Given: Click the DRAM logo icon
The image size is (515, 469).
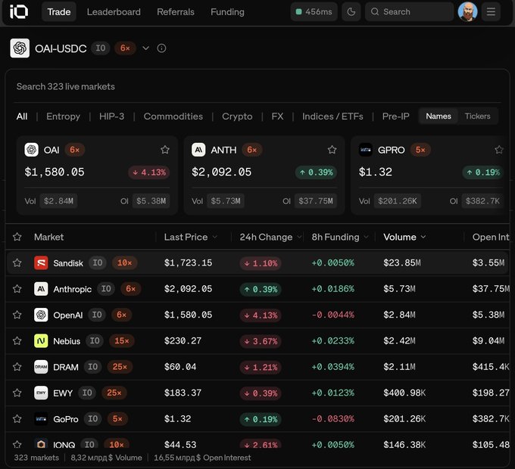Looking at the screenshot, I should pyautogui.click(x=41, y=367).
